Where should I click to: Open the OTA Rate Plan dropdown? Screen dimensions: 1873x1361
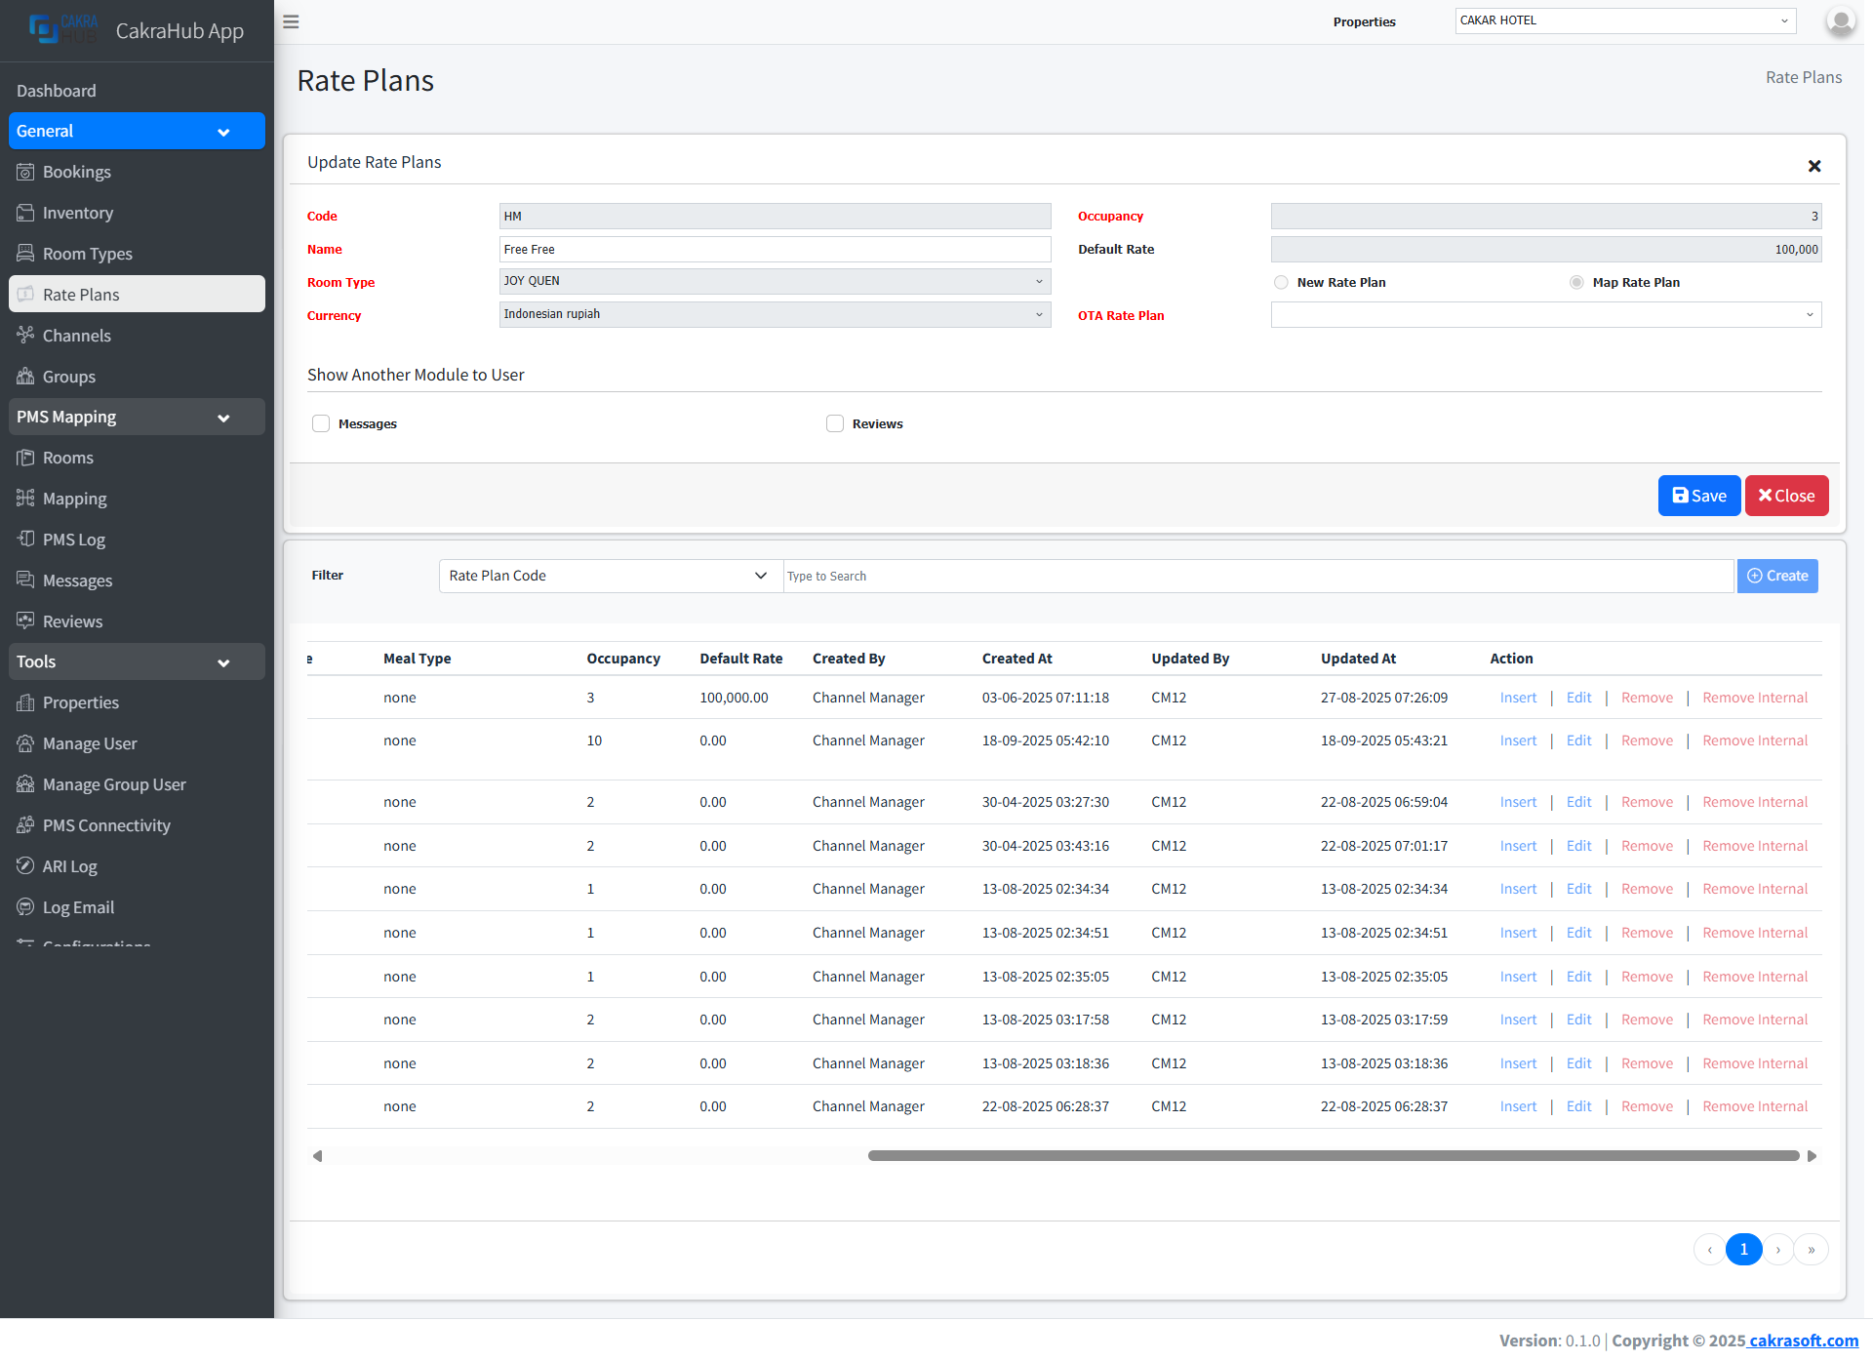pos(1545,315)
